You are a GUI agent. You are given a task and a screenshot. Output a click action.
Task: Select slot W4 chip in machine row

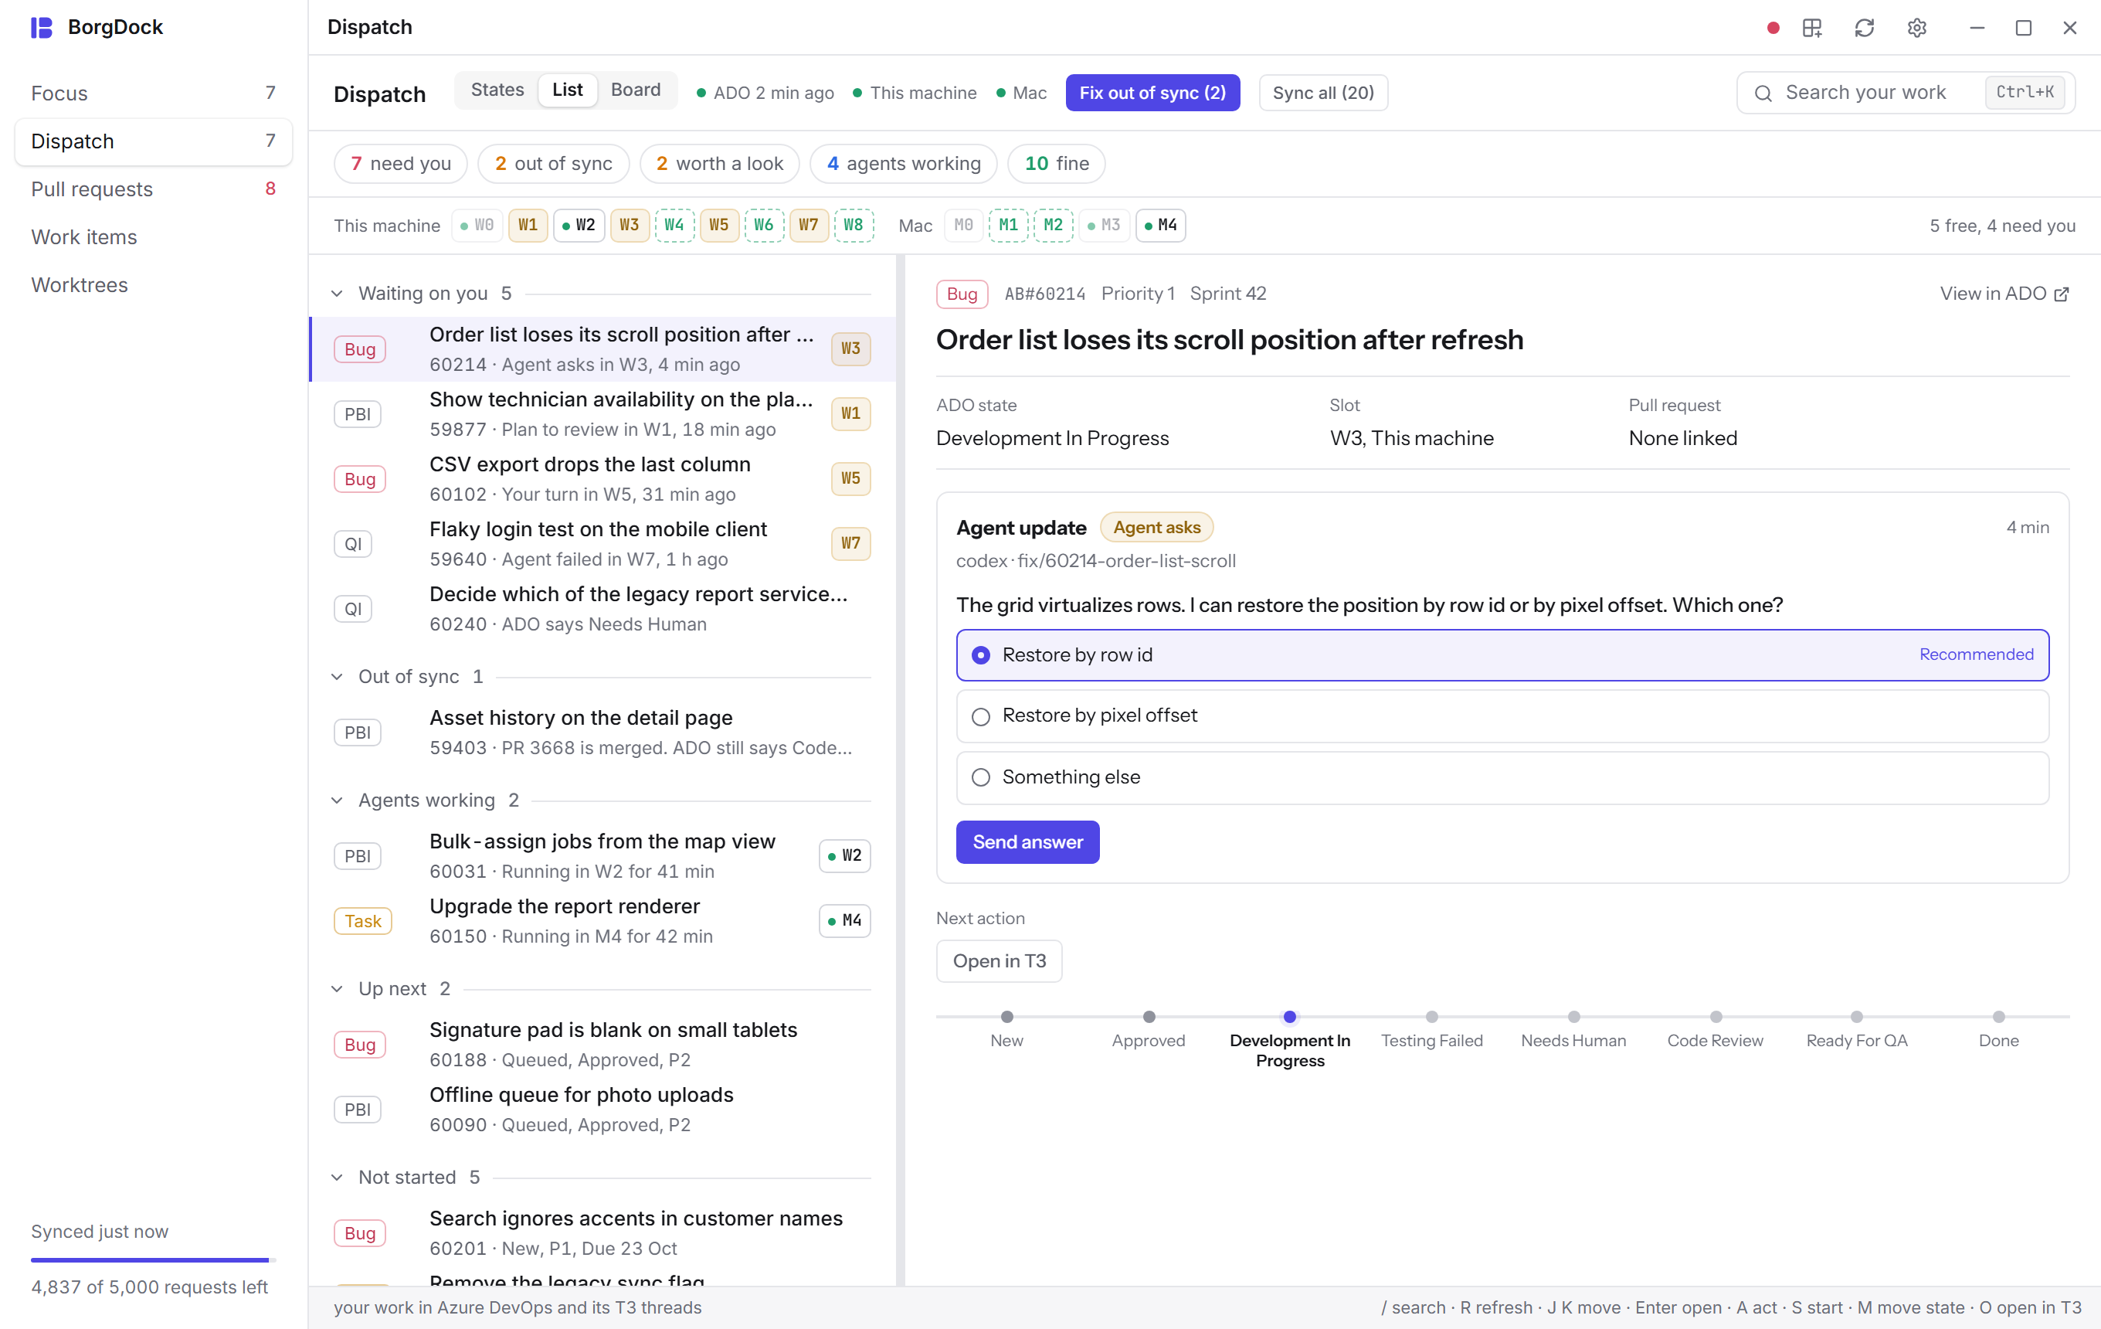pos(674,225)
